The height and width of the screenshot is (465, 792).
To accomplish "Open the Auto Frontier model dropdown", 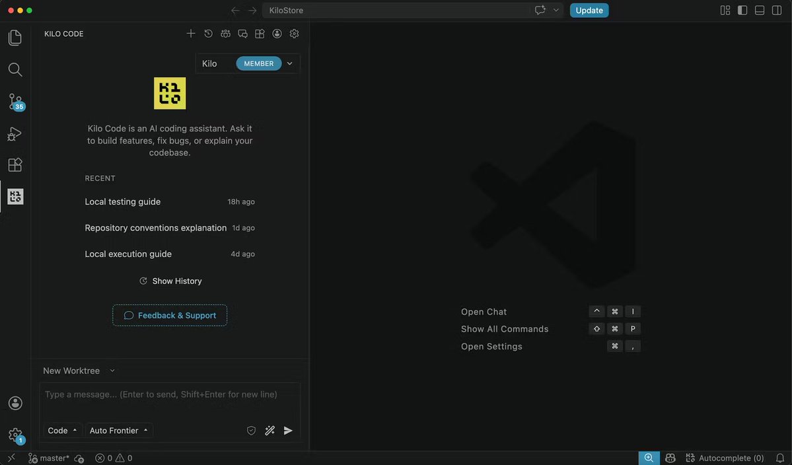I will (x=119, y=431).
